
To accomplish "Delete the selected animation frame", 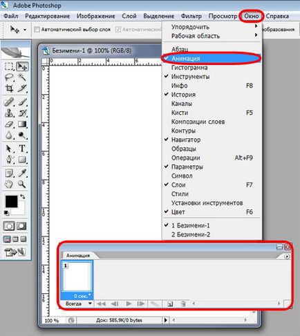I will [x=183, y=304].
